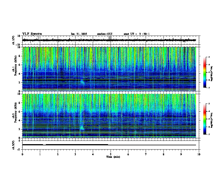The image size is (224, 173).
Task: Select the "start UT = 3:30:1" text
Action: [x=137, y=34]
